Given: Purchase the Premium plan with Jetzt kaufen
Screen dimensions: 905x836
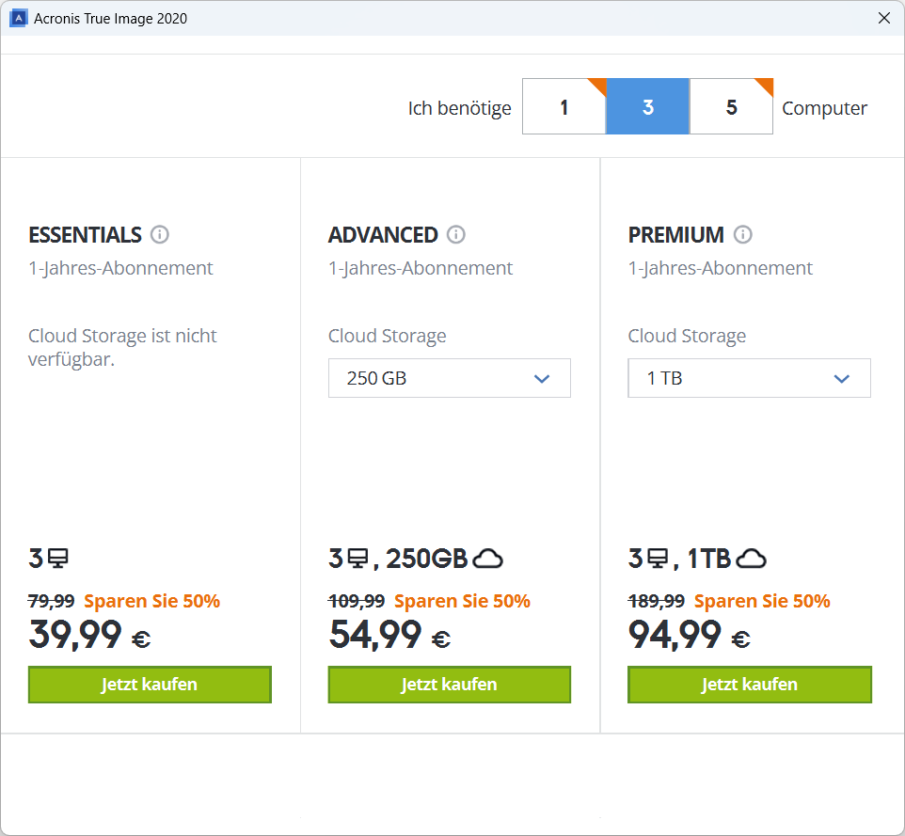Looking at the screenshot, I should (x=749, y=685).
